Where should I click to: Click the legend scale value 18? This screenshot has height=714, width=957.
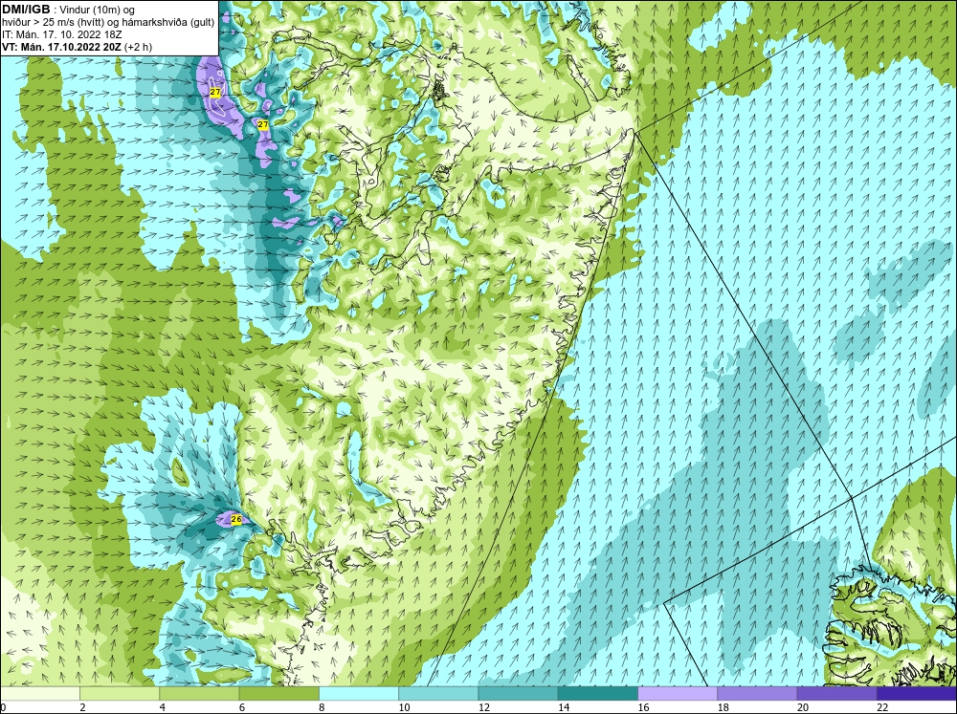pyautogui.click(x=723, y=707)
